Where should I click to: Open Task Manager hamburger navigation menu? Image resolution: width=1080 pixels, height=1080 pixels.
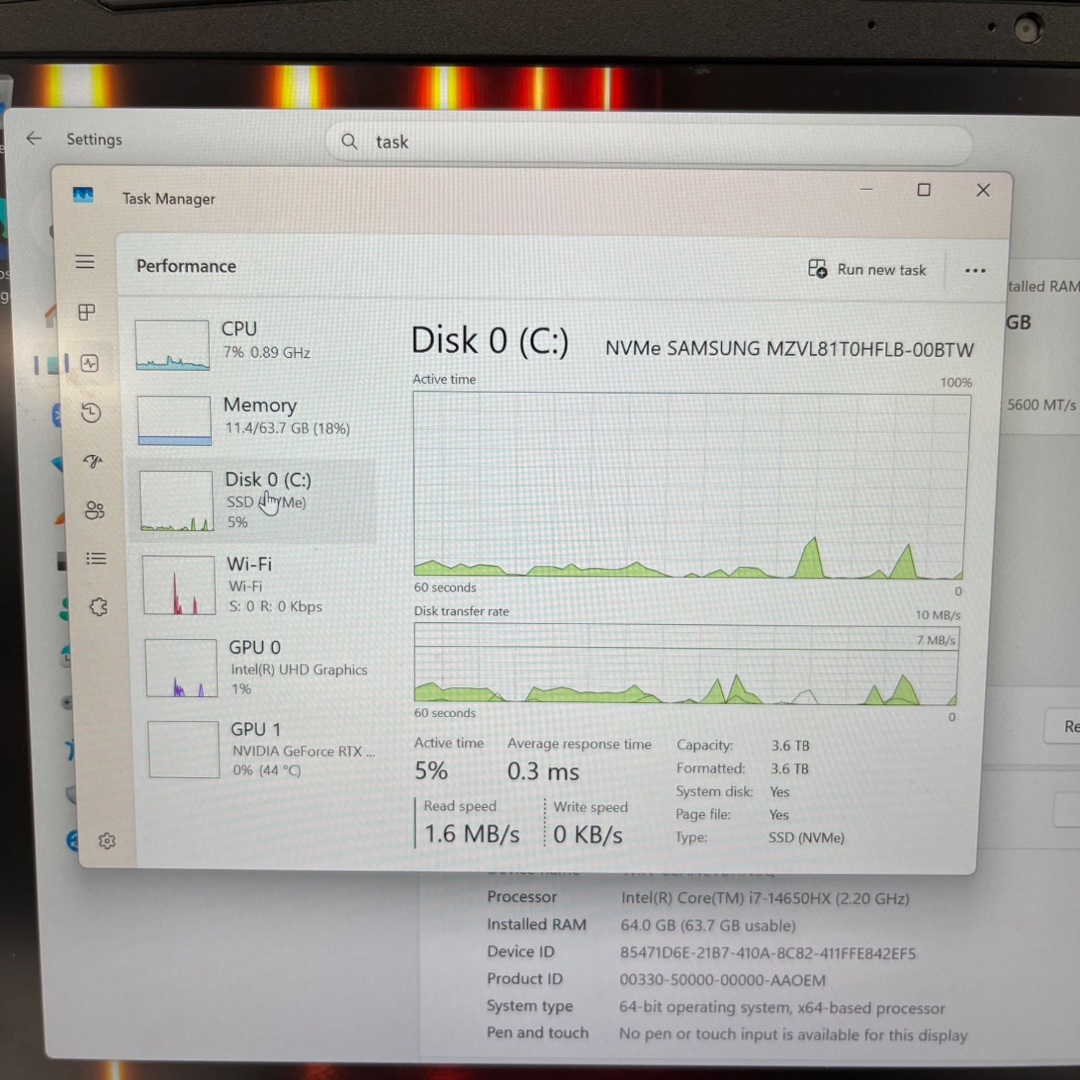[x=85, y=261]
